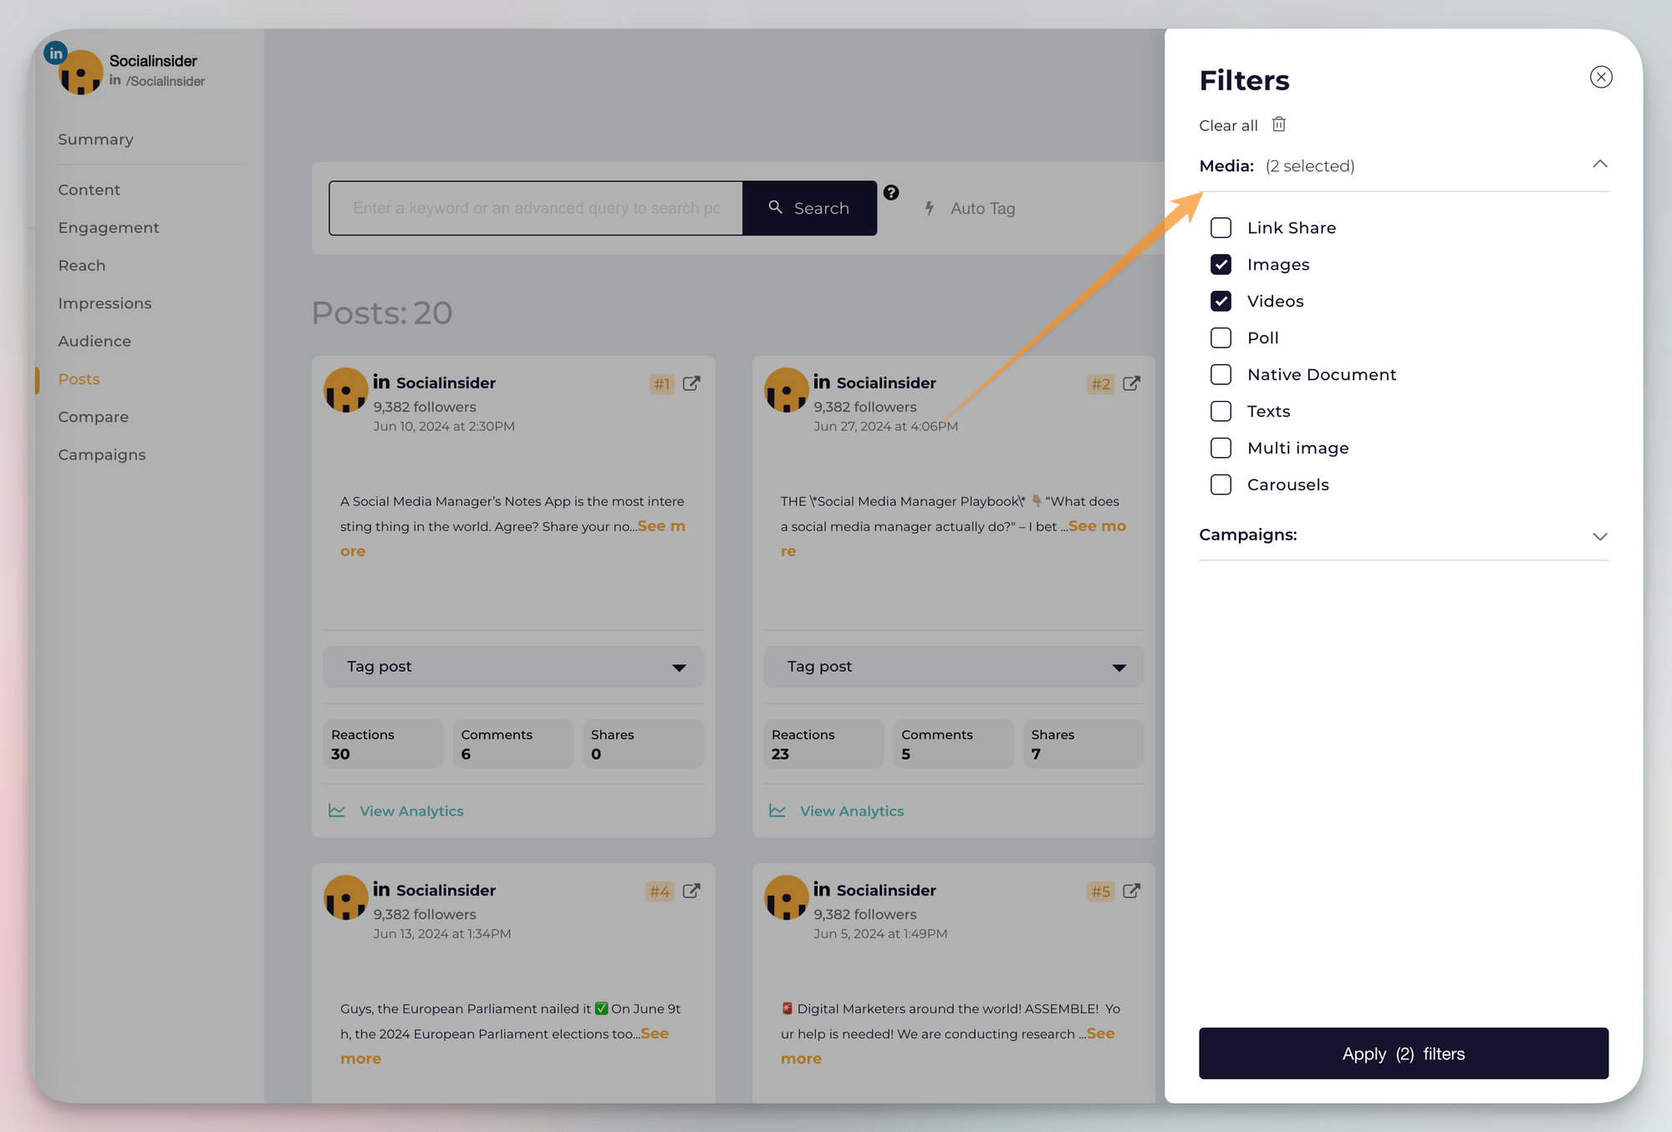Open Tag post dropdown on post #1
This screenshot has width=1672, height=1132.
coord(513,667)
